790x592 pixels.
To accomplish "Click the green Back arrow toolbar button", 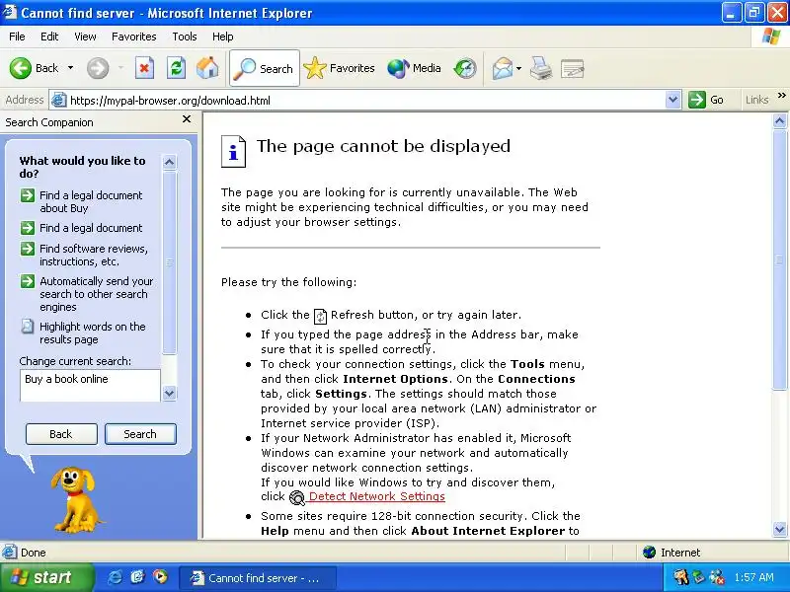I will [20, 68].
